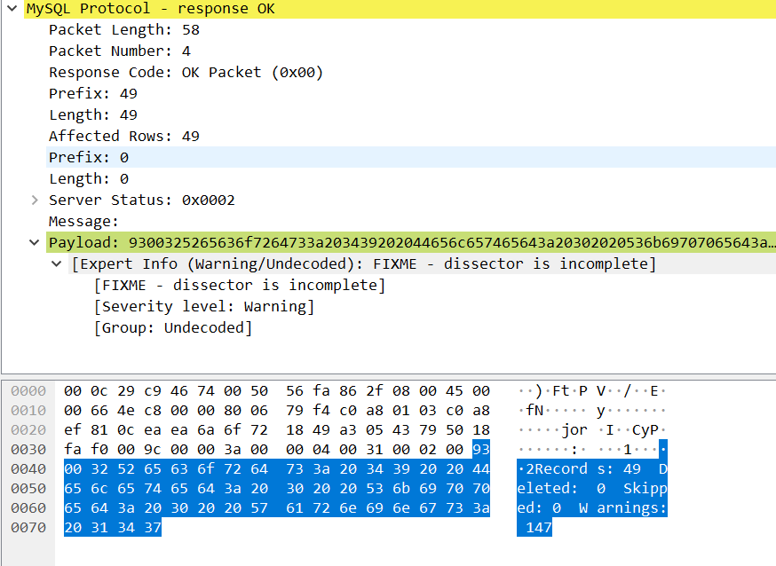Viewport: 776px width, 566px height.
Task: Click ASCII text 'fN' in row 0010
Action: (534, 410)
